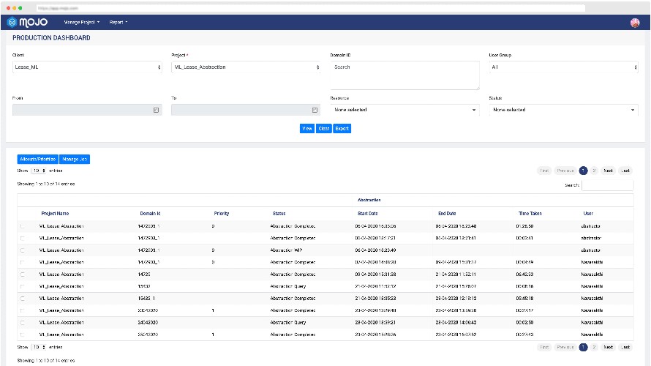Click the MOJO logo icon

(x=12, y=22)
